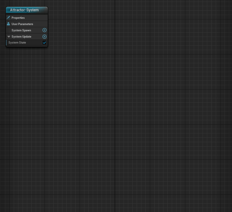Screen dimensions: 232x212
Task: Click empty gap between System State text and checkbox
Action: [34, 43]
